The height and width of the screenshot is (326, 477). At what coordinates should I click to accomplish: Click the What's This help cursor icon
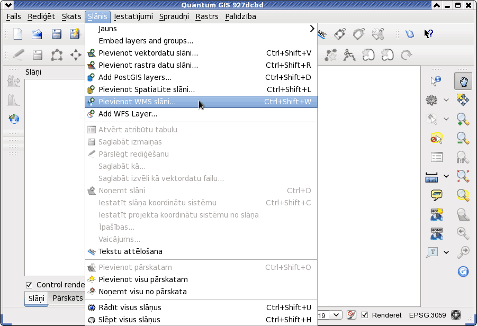tap(429, 33)
